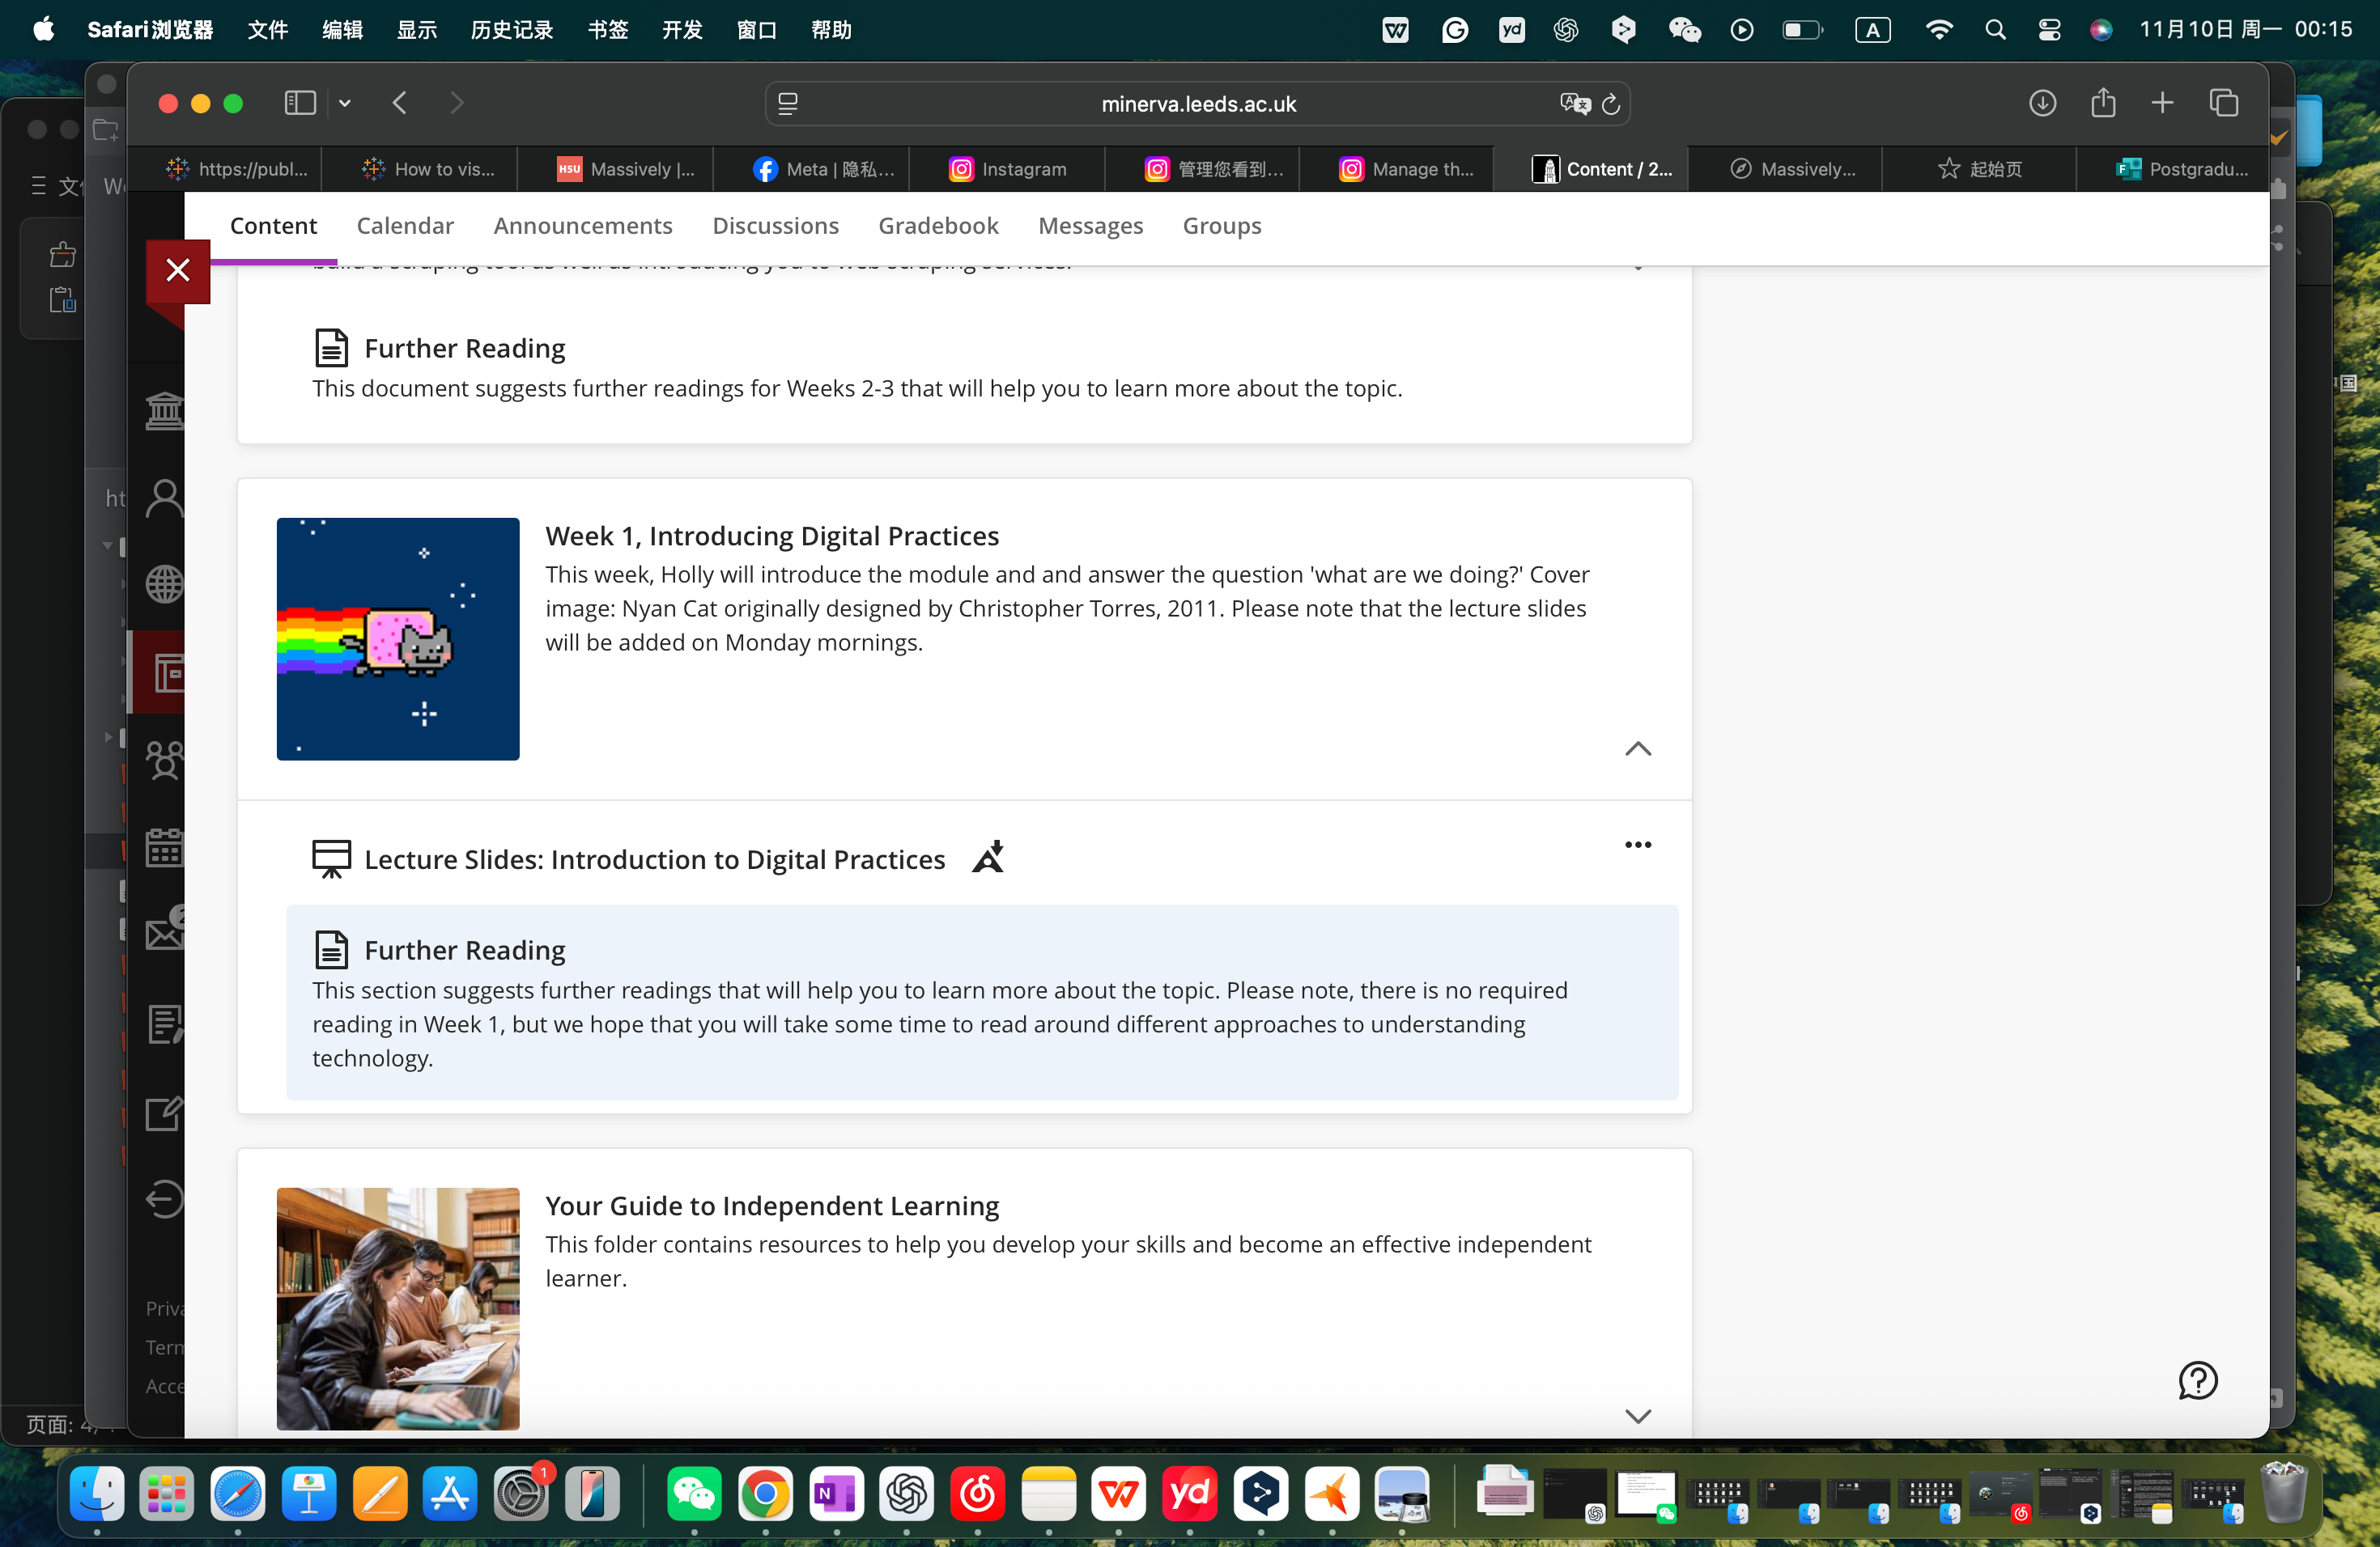Screen dimensions: 2380x1547
Task: Click the red X close panel button
Action: (178, 269)
